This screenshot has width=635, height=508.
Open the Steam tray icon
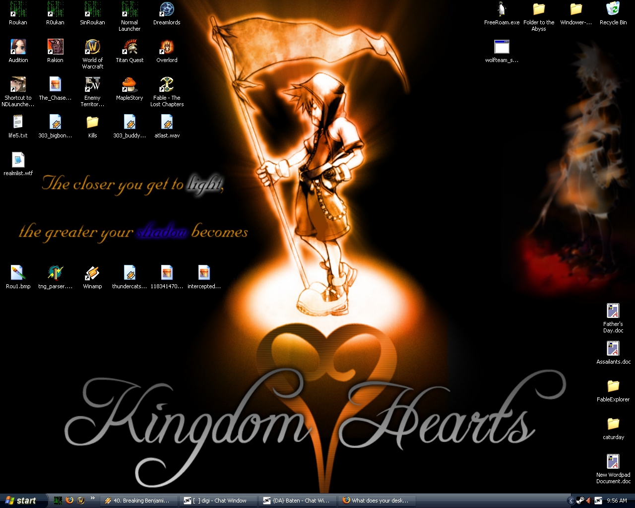[580, 501]
